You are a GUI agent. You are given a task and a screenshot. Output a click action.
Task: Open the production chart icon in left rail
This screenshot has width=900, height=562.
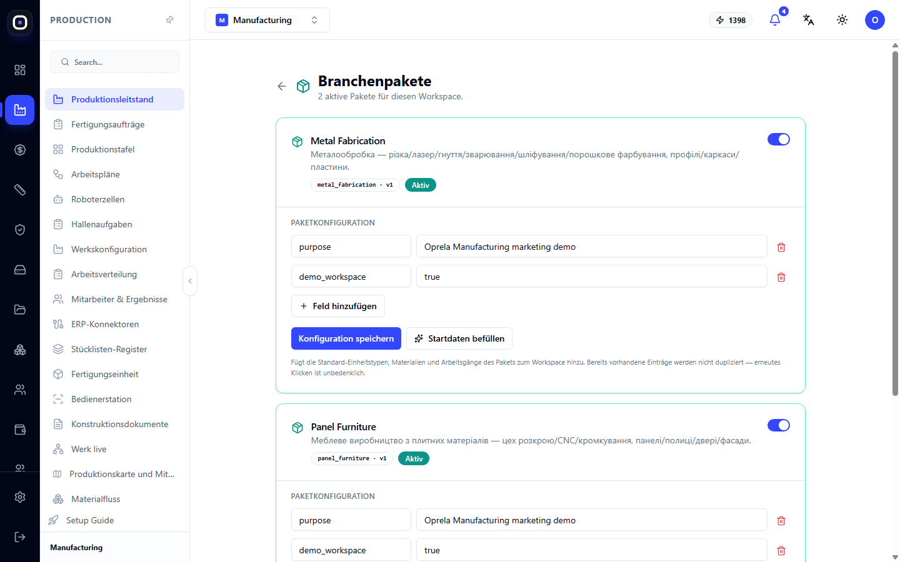coord(20,110)
